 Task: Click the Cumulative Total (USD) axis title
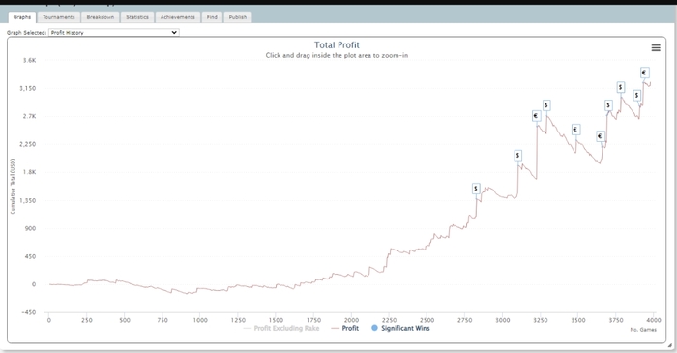(x=13, y=186)
